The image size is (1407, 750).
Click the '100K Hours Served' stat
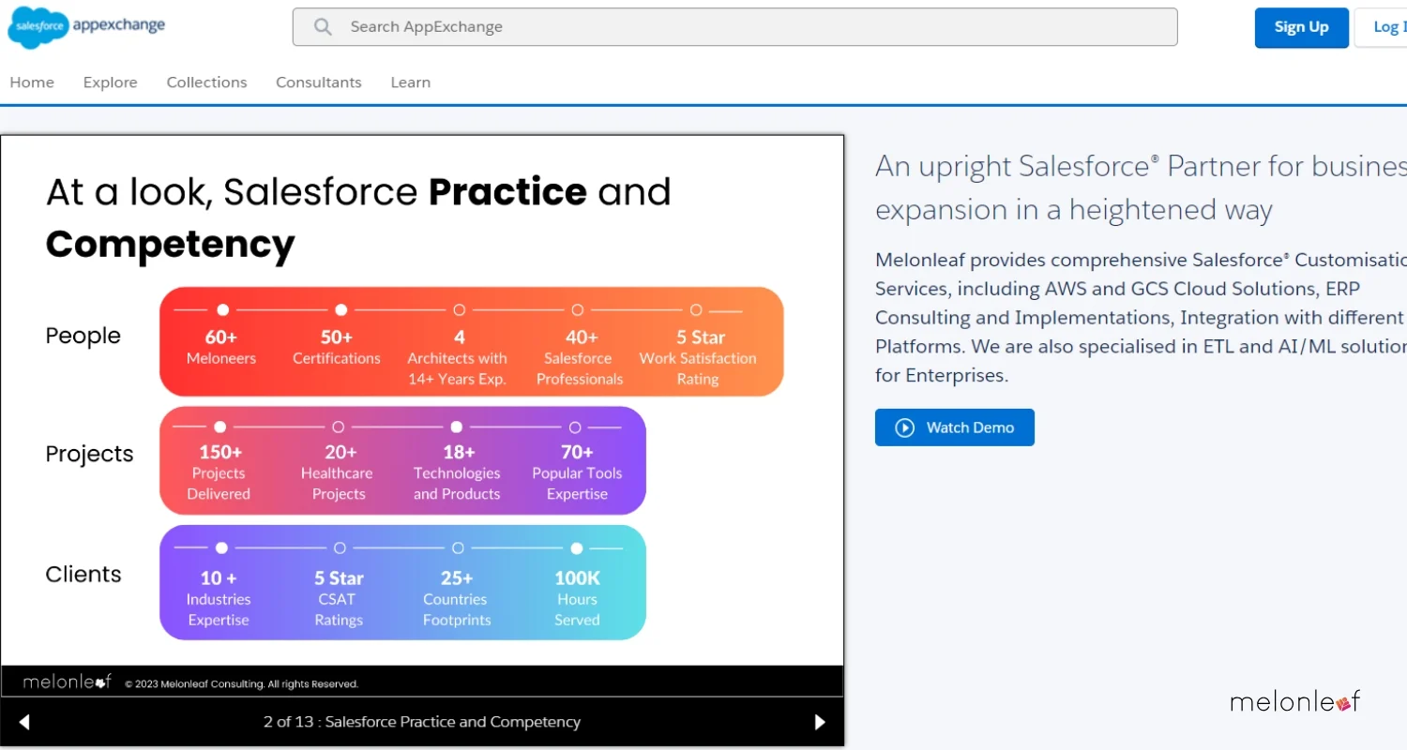click(x=577, y=598)
